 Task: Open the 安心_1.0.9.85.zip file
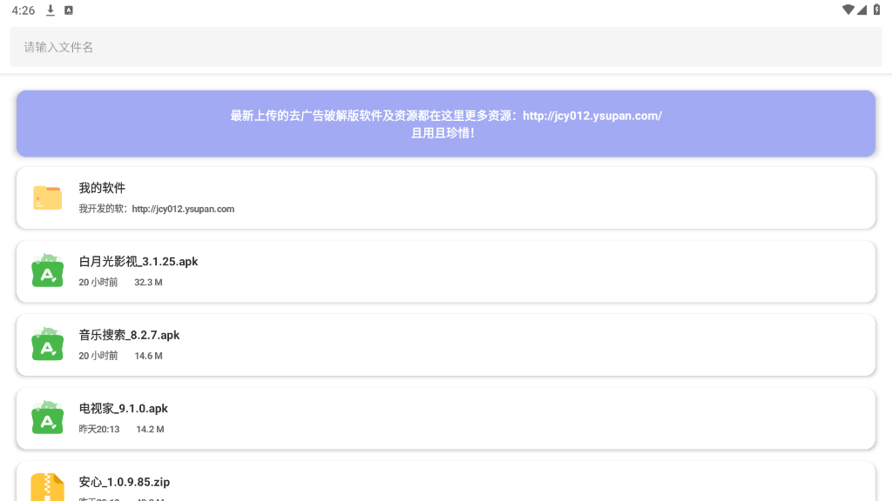[x=124, y=482]
